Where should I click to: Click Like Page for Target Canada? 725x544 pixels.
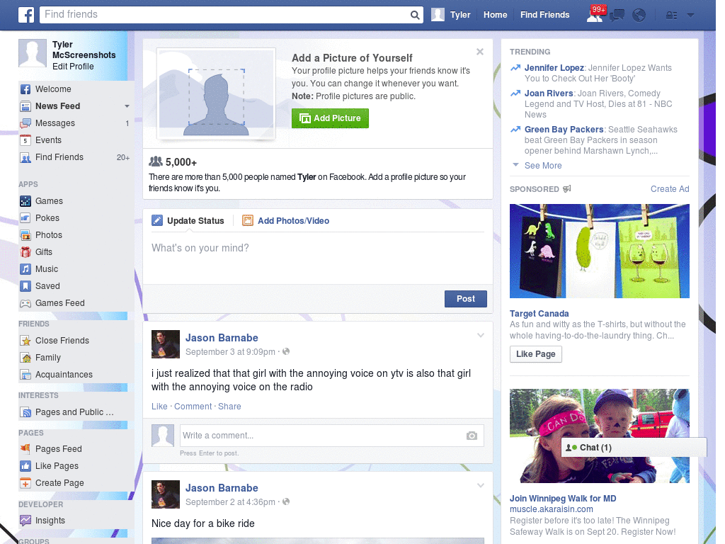pos(535,354)
